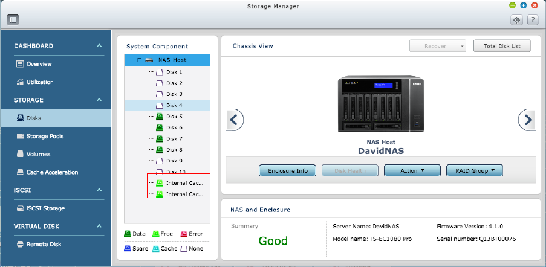Open the Storage Pools page
Image resolution: width=546 pixels, height=267 pixels.
pos(45,137)
